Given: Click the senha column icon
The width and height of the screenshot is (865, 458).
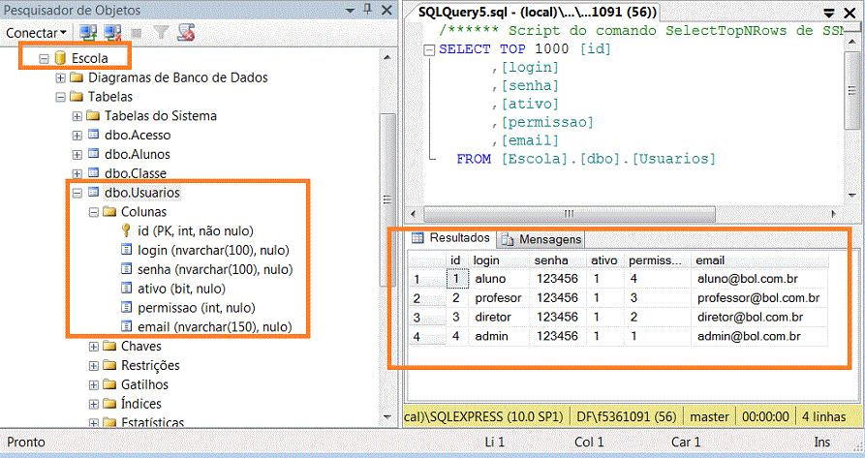Looking at the screenshot, I should 126,269.
